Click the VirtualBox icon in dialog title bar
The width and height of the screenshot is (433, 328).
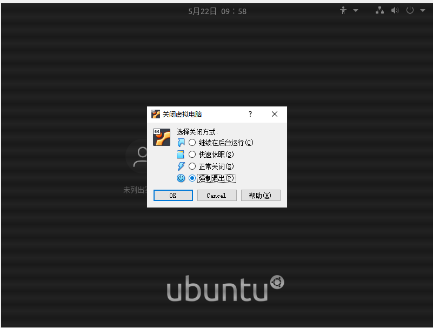(x=156, y=114)
